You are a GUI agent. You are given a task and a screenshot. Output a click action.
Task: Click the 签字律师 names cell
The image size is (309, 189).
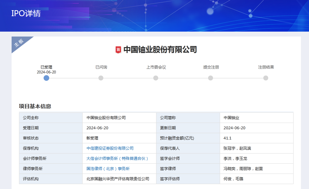click(243, 169)
